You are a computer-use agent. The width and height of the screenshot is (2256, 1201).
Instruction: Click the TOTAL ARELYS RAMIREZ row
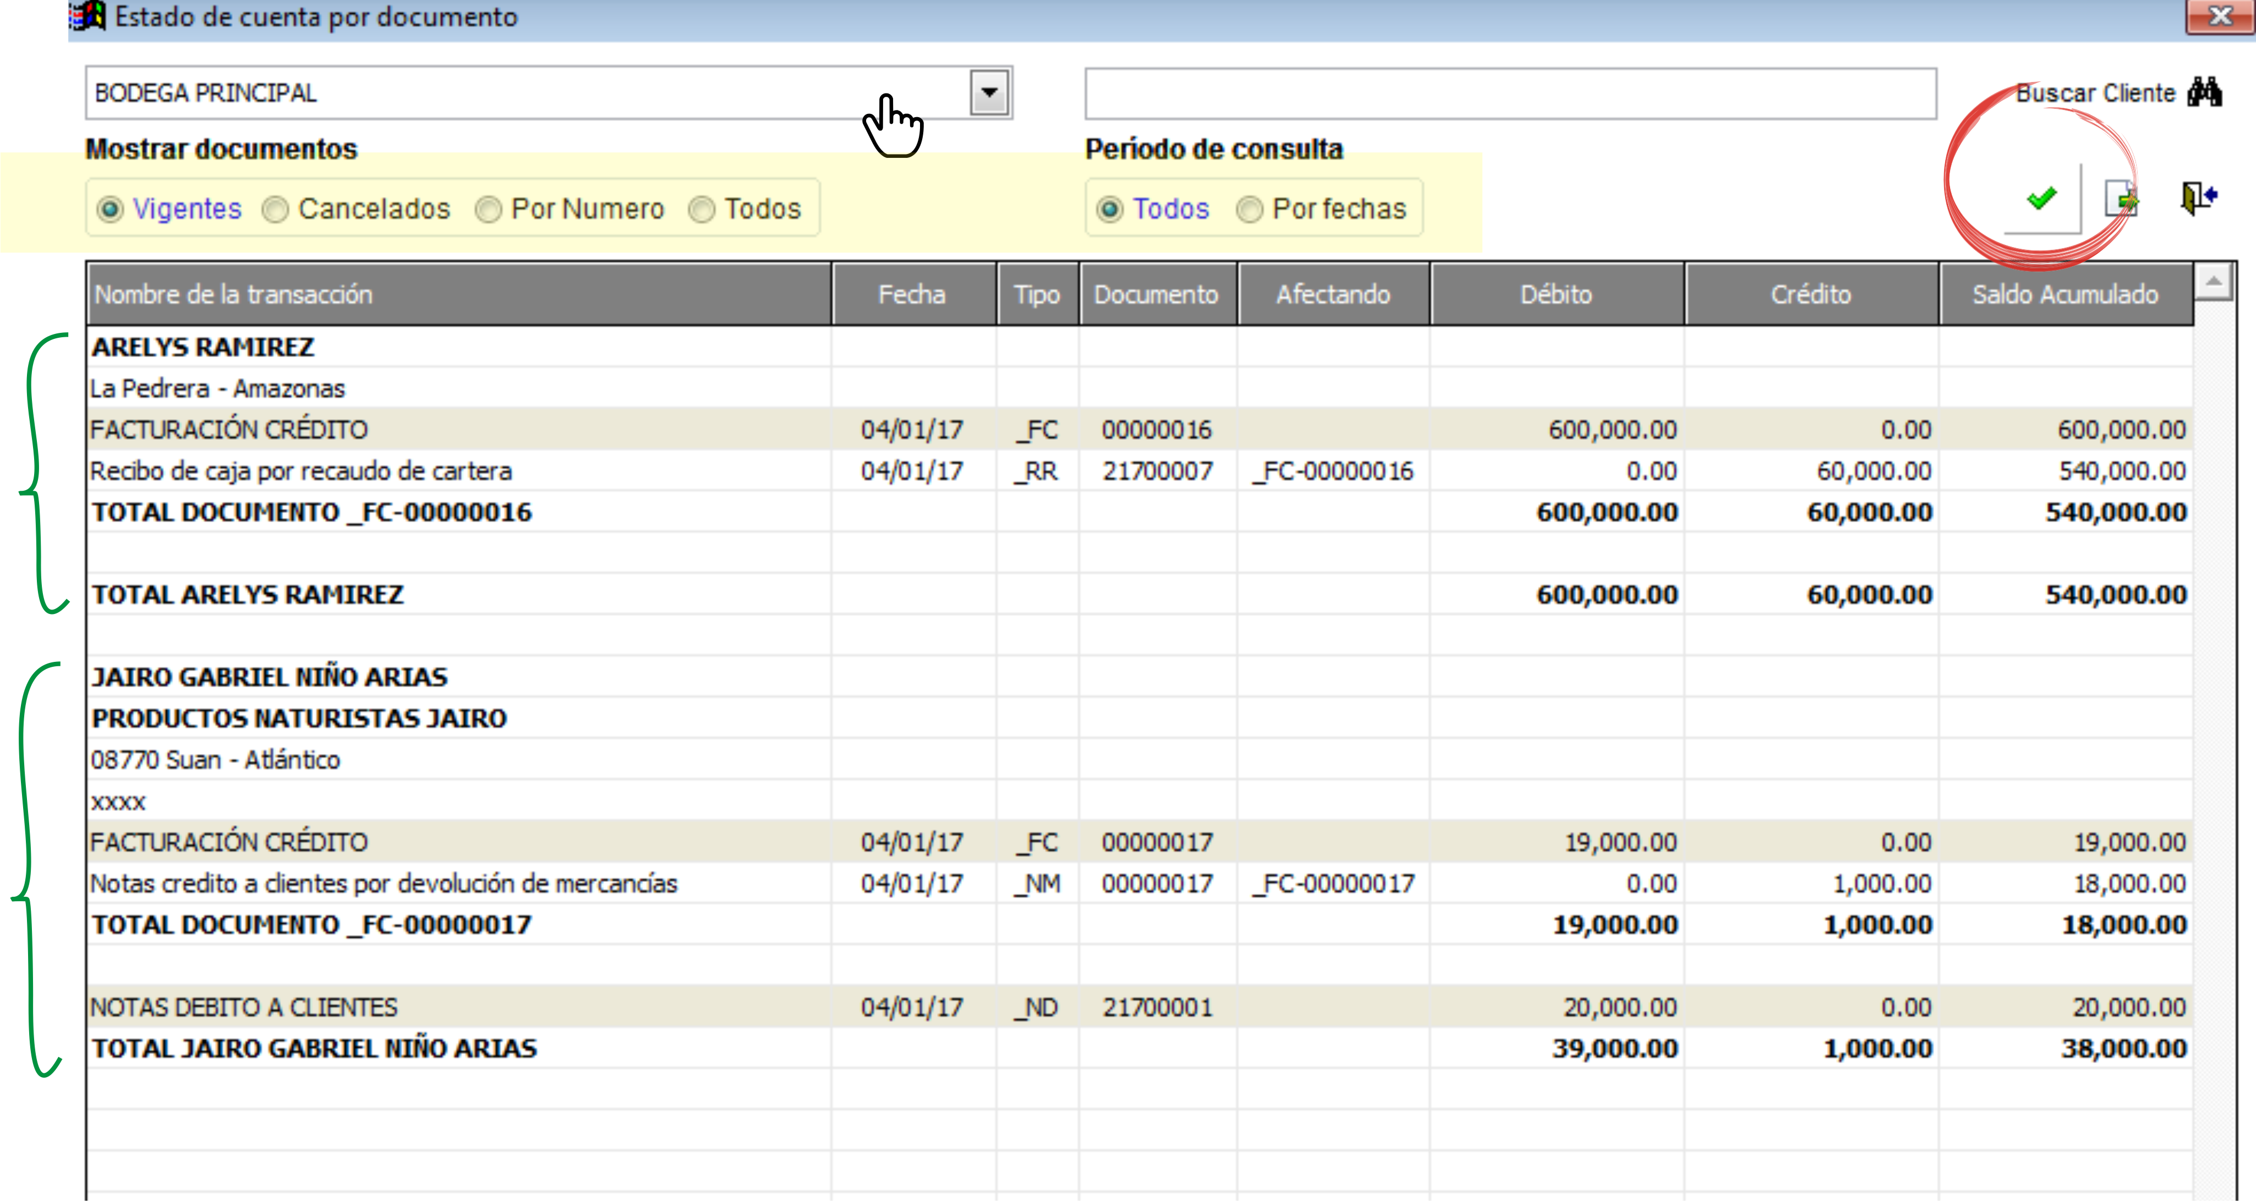[x=1140, y=595]
